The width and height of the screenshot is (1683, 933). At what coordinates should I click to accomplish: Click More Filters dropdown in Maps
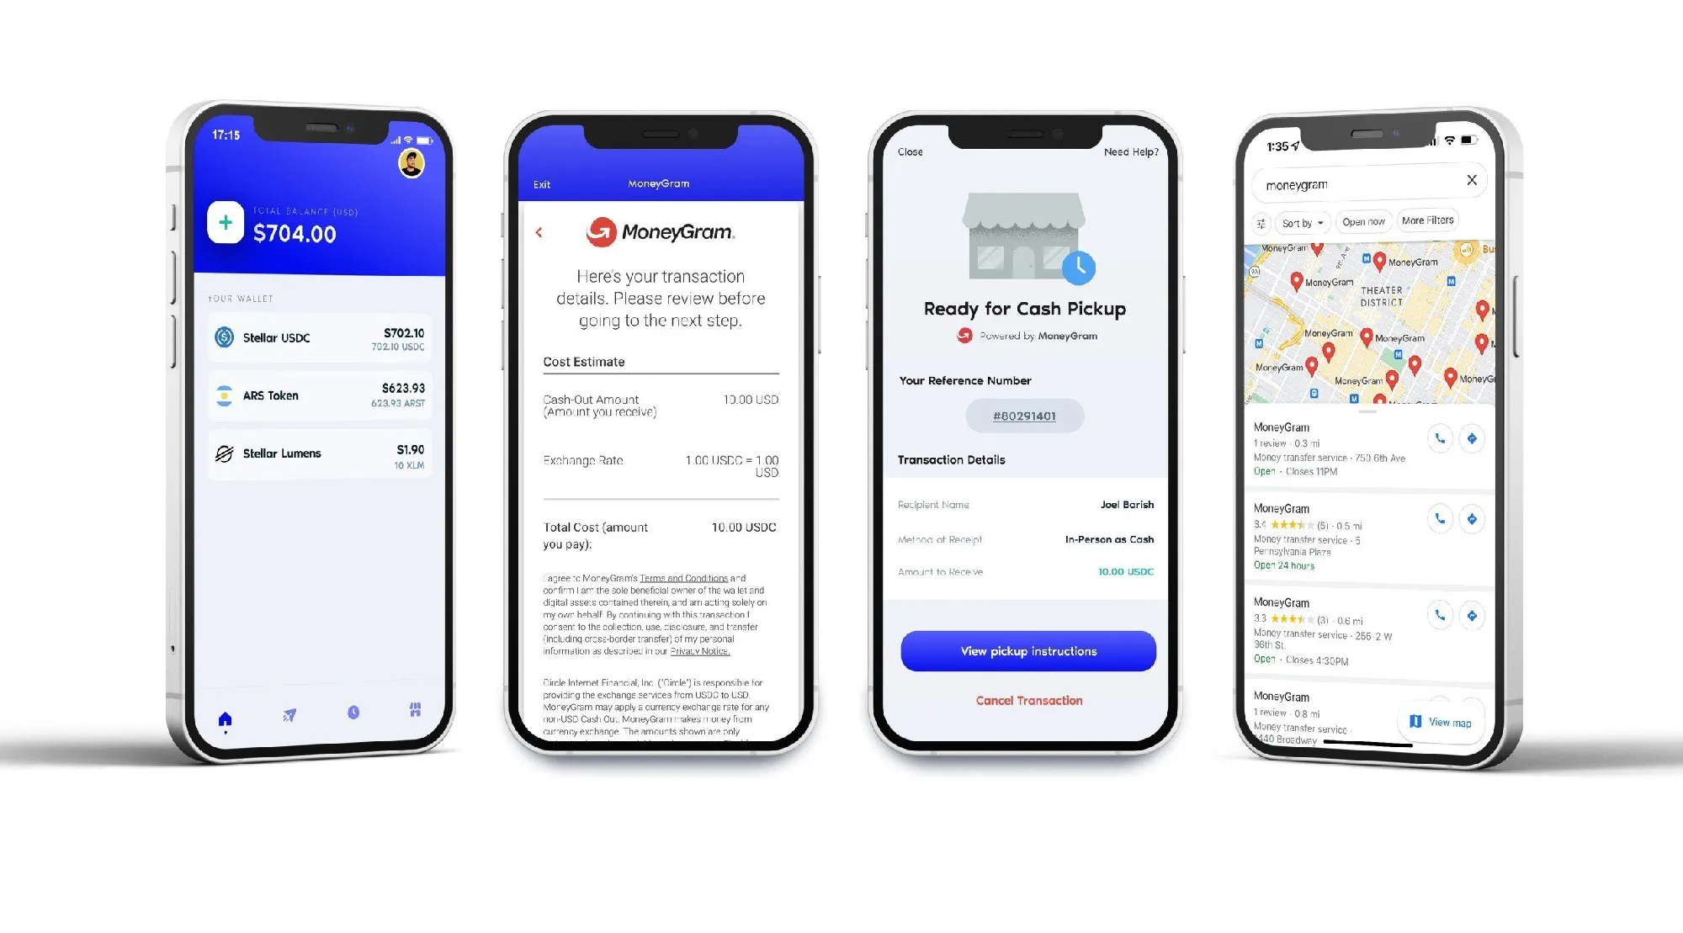(1428, 220)
